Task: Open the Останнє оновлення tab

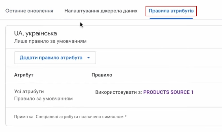Action: tap(29, 11)
